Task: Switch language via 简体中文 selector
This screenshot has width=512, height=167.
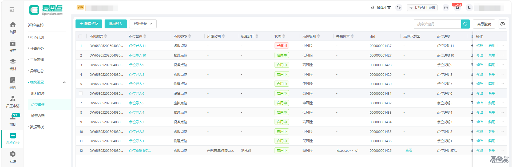Action: [x=381, y=7]
